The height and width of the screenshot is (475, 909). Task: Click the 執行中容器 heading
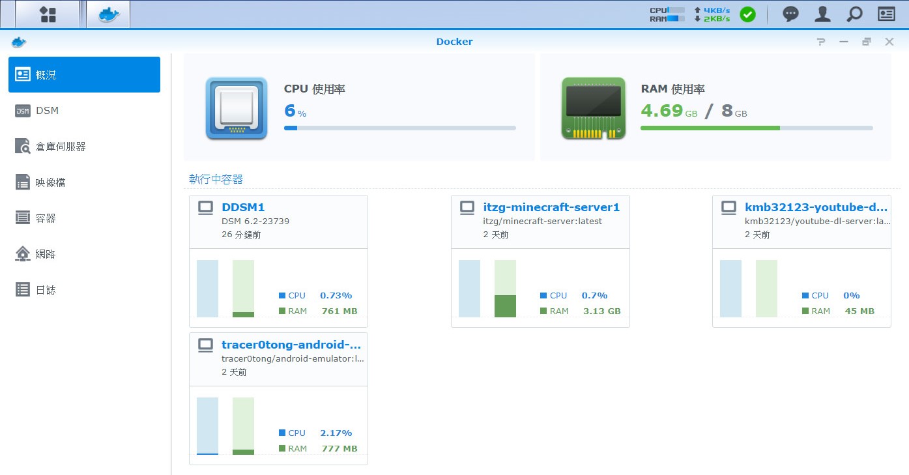pyautogui.click(x=216, y=179)
